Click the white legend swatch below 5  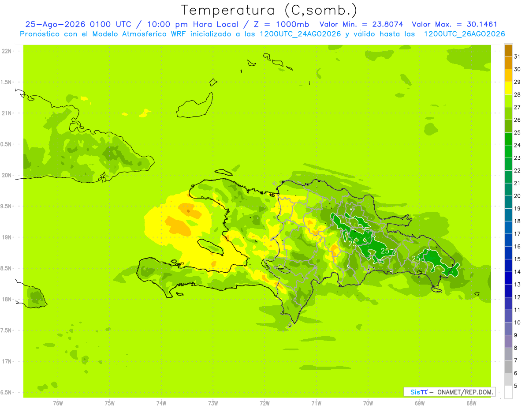pos(508,392)
